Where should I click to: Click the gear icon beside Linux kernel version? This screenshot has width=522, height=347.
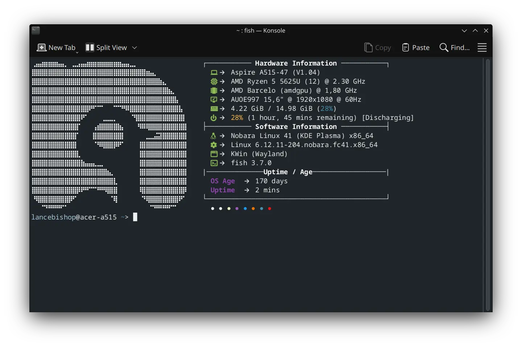click(214, 145)
